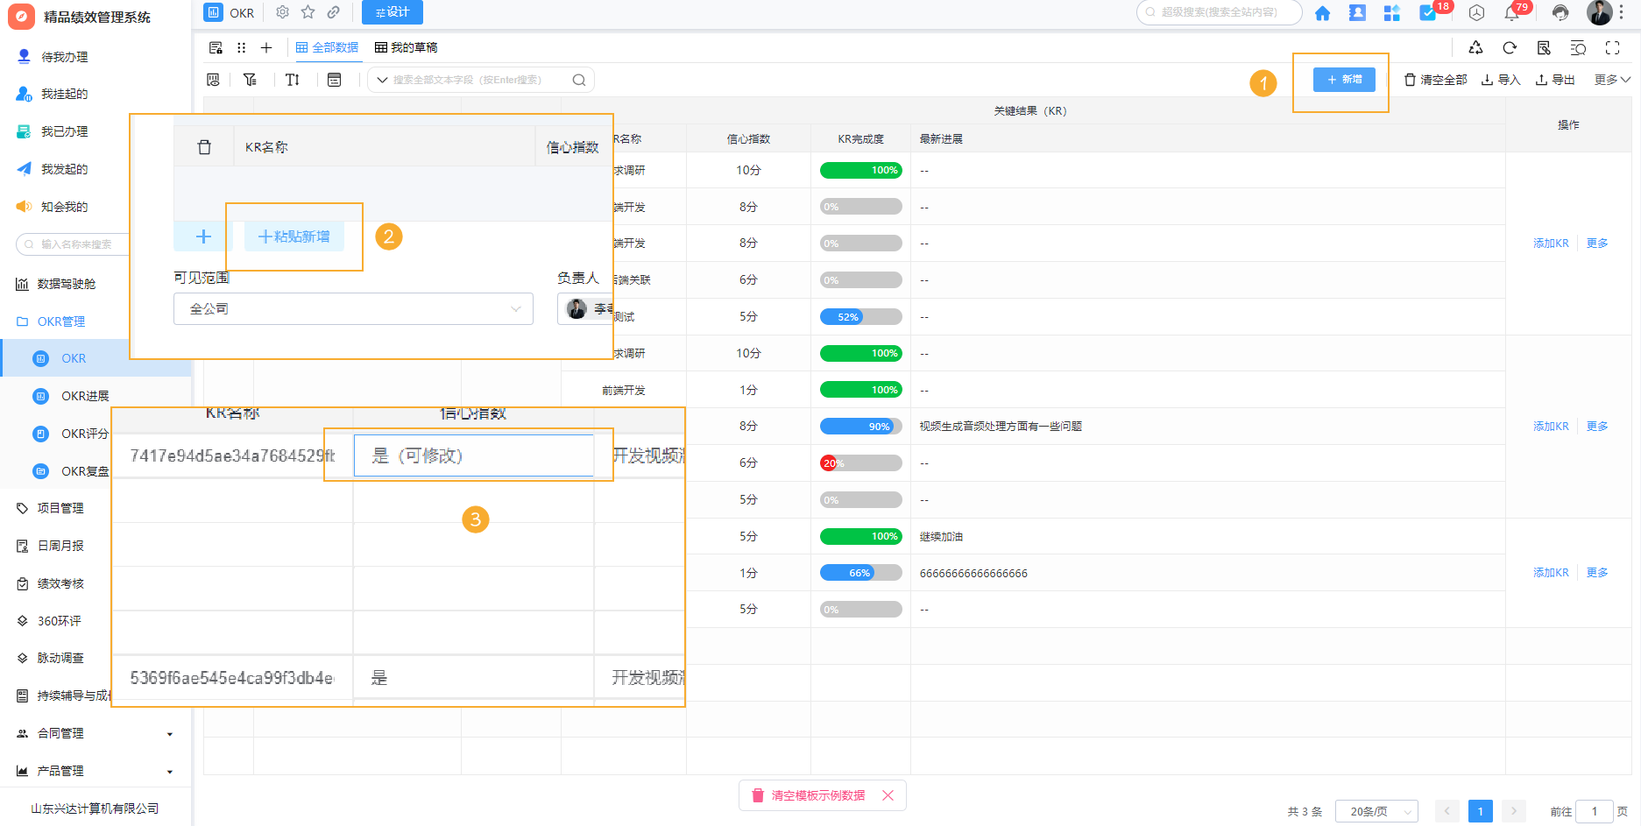Expand the 更多 dropdown in the toolbar
The height and width of the screenshot is (826, 1641).
[1612, 80]
